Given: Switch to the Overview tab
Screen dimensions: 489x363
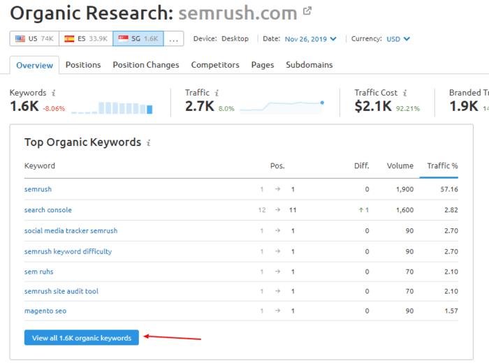Looking at the screenshot, I should coord(35,66).
